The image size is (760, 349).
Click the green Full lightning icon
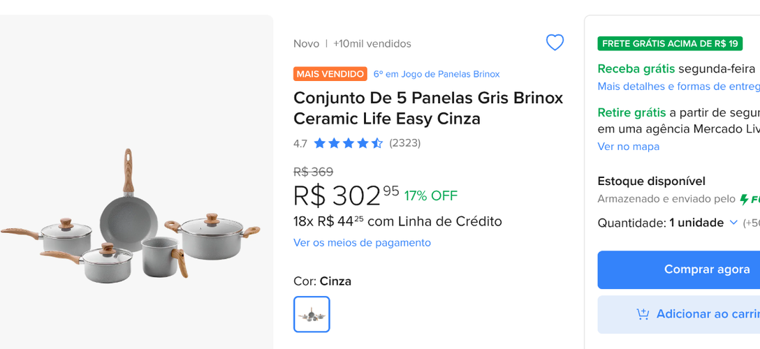pyautogui.click(x=745, y=200)
